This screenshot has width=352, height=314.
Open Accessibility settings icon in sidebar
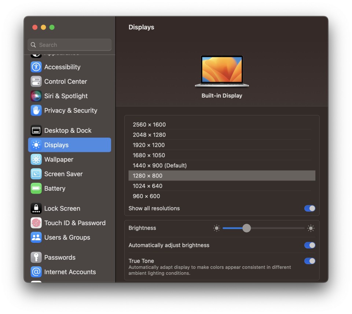(36, 67)
